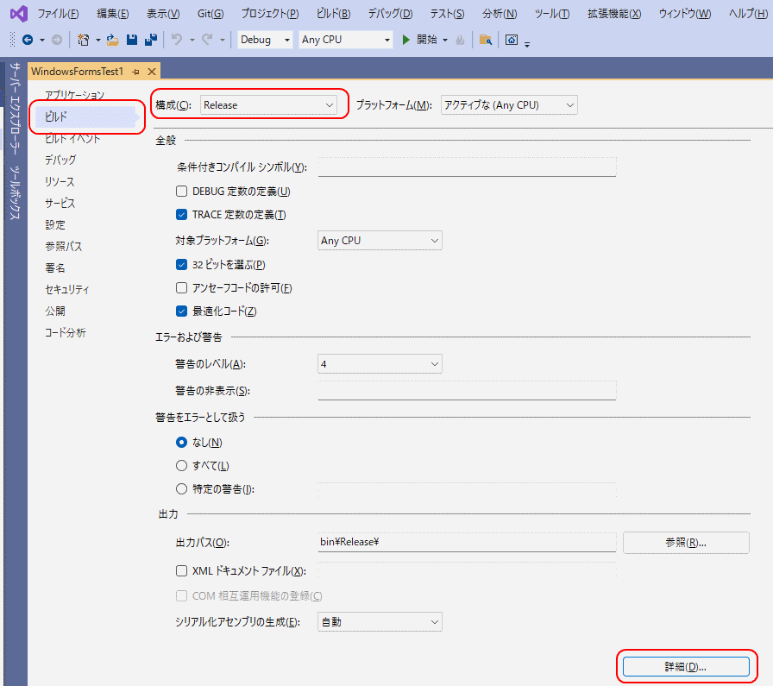Click 詳細(D)... button
Image resolution: width=773 pixels, height=686 pixels.
coord(686,667)
